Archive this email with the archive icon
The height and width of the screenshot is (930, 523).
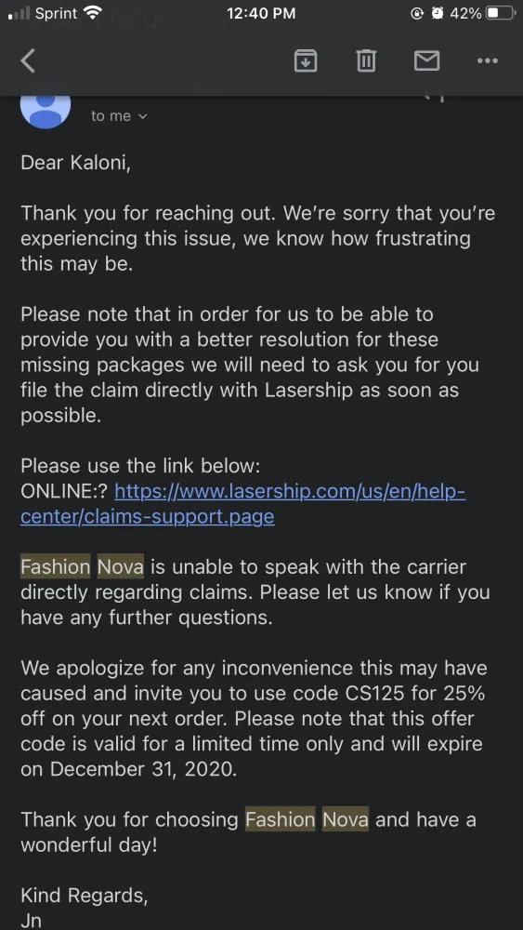pos(306,60)
